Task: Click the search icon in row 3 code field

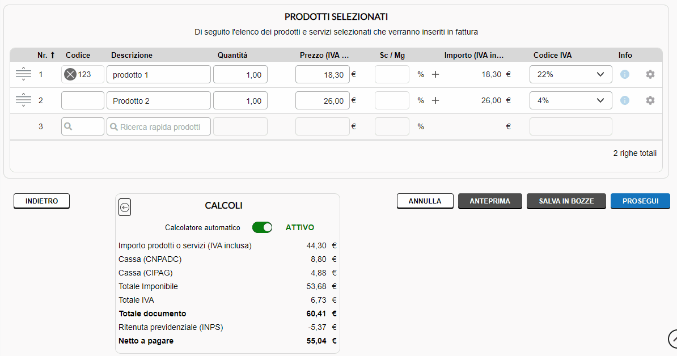Action: pos(68,126)
